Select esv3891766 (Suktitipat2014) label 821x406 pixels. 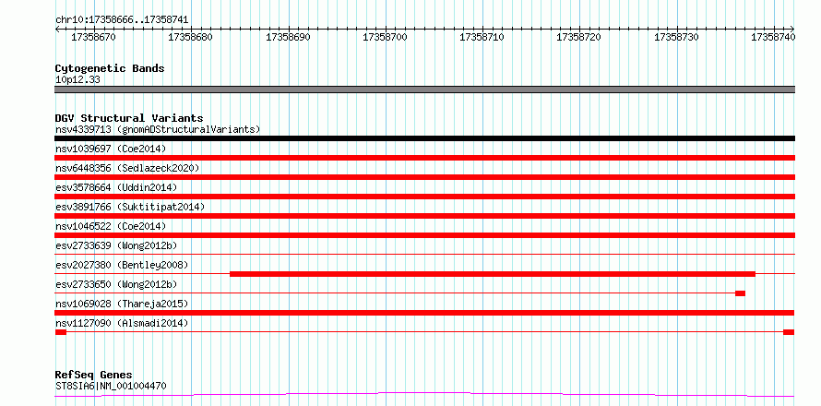(130, 207)
